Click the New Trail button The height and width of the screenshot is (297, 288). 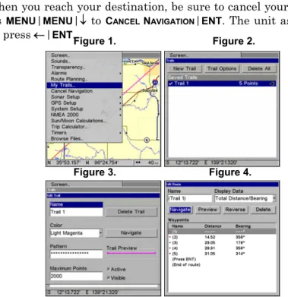click(x=185, y=68)
